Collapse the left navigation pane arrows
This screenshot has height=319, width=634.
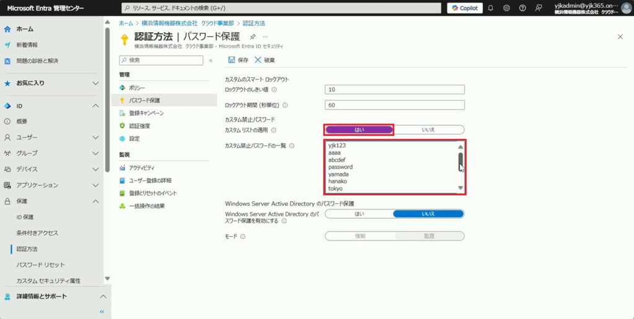click(102, 312)
